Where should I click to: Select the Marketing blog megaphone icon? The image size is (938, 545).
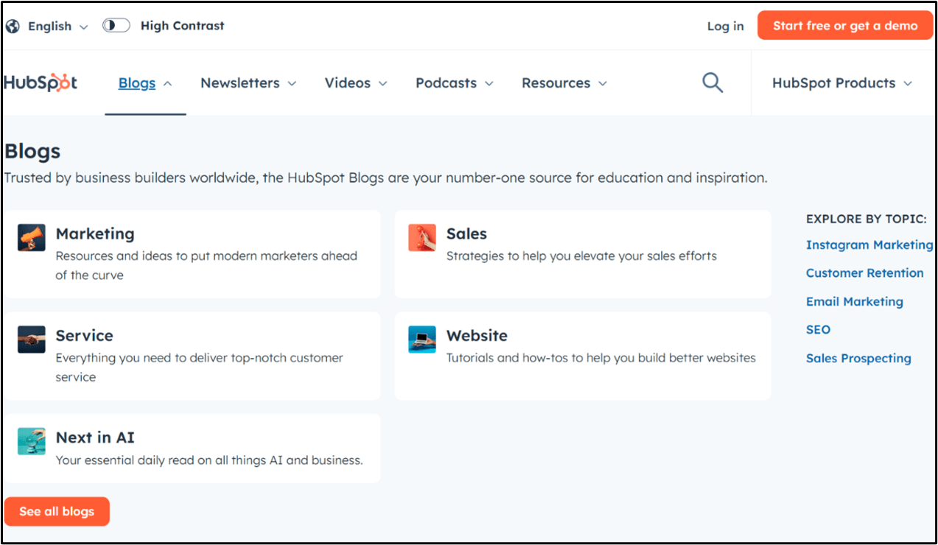click(x=32, y=238)
